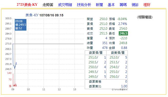
Task: Click the 13 hour label on time axis
Action: pos(75,89)
